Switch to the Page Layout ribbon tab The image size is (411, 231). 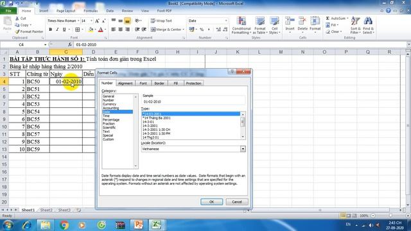pos(66,11)
